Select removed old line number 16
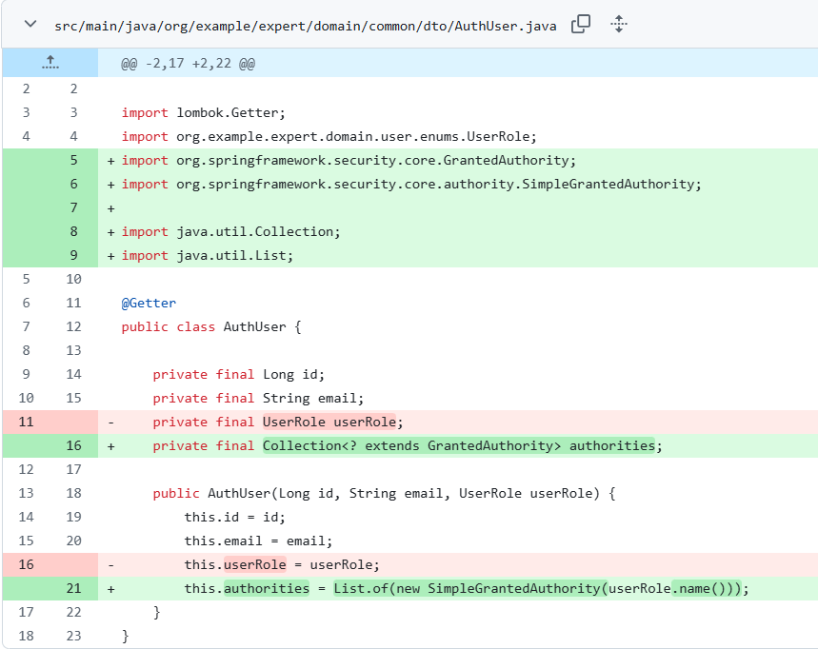The height and width of the screenshot is (649, 818). (x=26, y=564)
